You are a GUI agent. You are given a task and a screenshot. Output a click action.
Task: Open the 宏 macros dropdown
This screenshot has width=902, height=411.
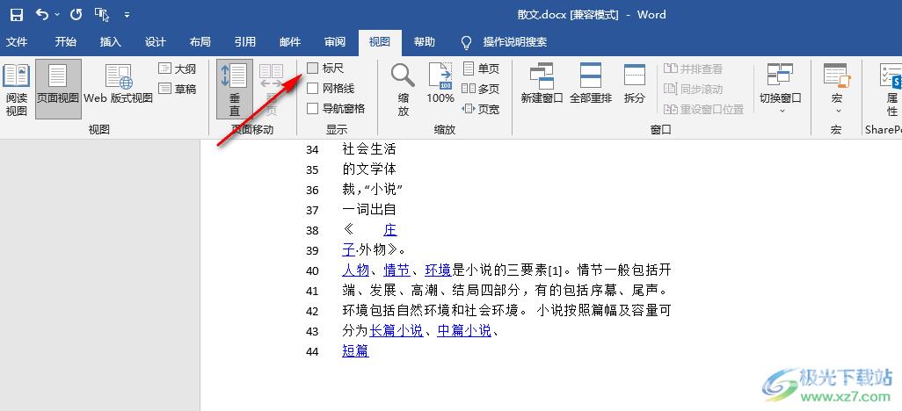837,89
